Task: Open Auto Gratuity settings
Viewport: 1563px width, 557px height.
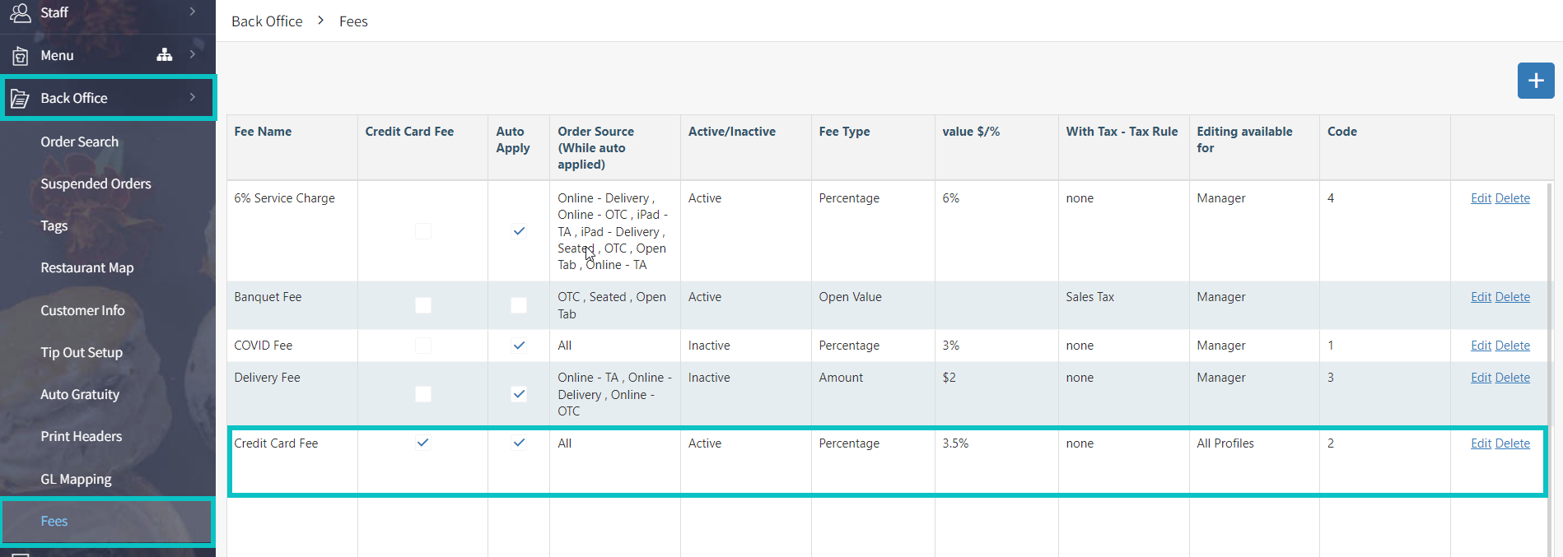Action: 80,394
